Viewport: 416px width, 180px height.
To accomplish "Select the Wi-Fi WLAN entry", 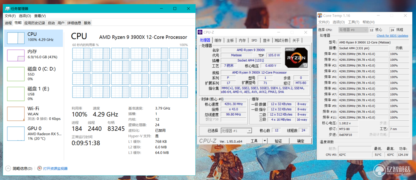I will (33, 113).
